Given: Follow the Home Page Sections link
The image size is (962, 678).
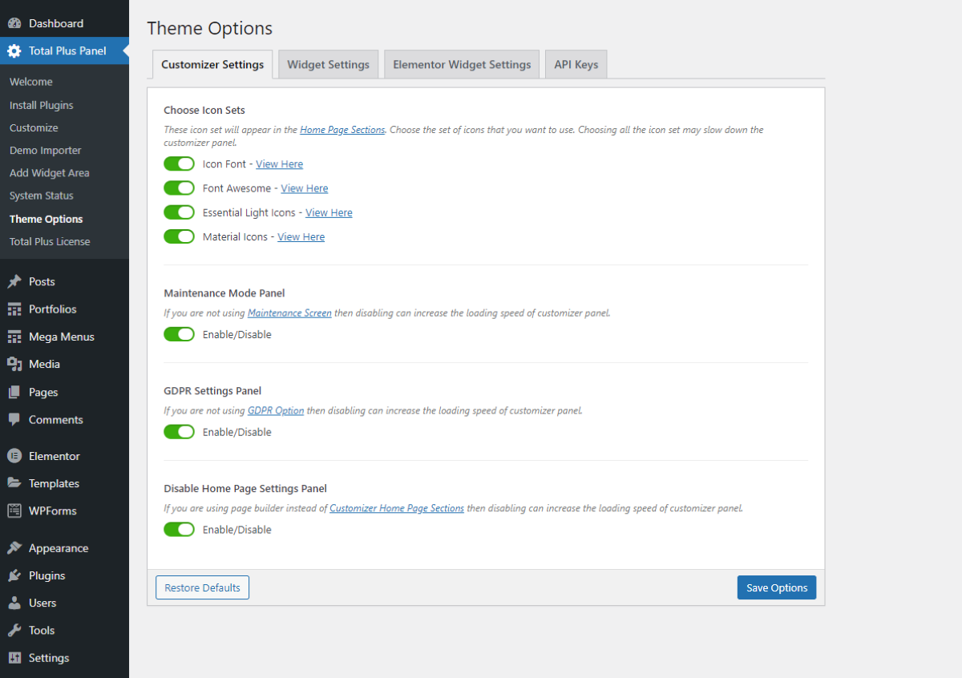Looking at the screenshot, I should [342, 130].
